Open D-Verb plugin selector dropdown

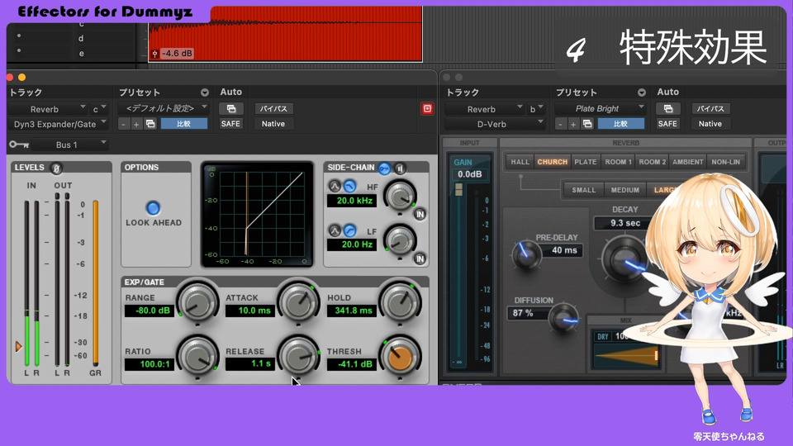pos(495,124)
